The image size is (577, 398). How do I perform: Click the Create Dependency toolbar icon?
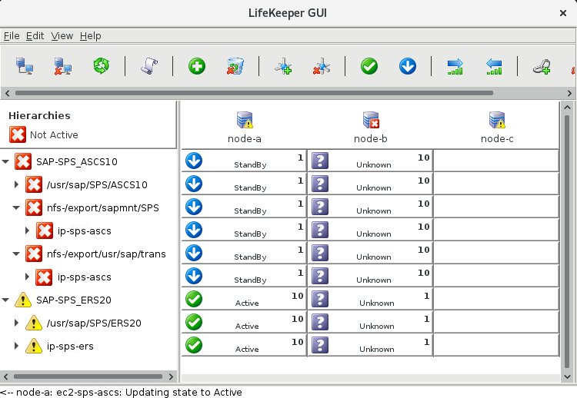(x=283, y=67)
